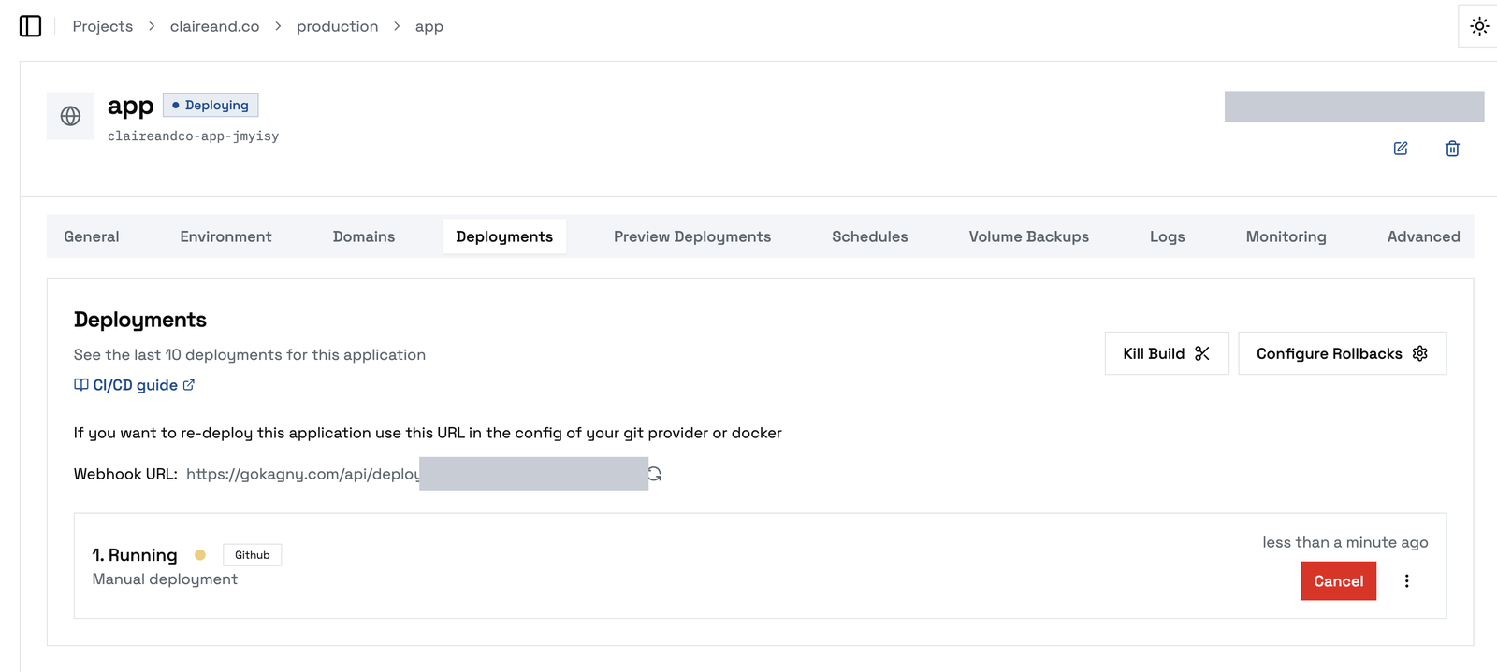
Task: Click the Deploying status badge
Action: point(211,105)
